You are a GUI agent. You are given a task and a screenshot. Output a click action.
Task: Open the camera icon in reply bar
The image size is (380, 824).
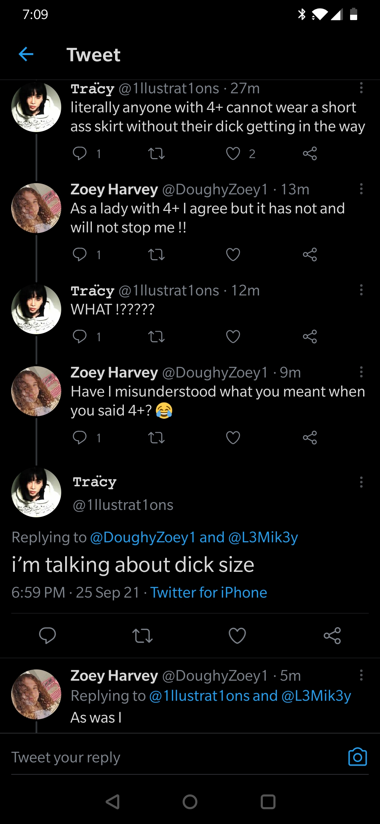[x=357, y=757]
